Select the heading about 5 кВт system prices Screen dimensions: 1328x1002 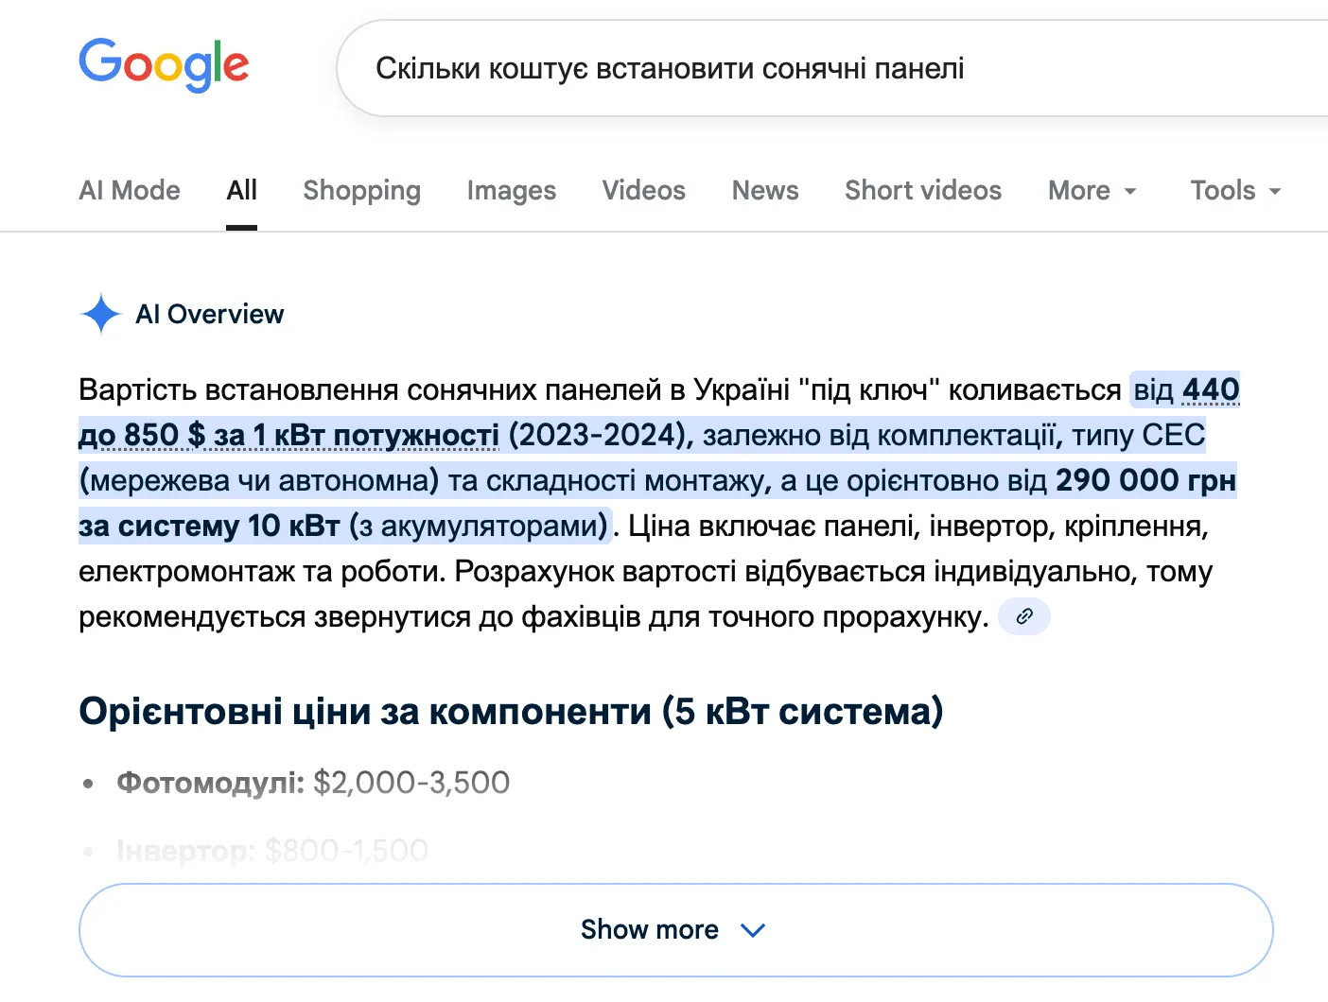[x=511, y=712]
